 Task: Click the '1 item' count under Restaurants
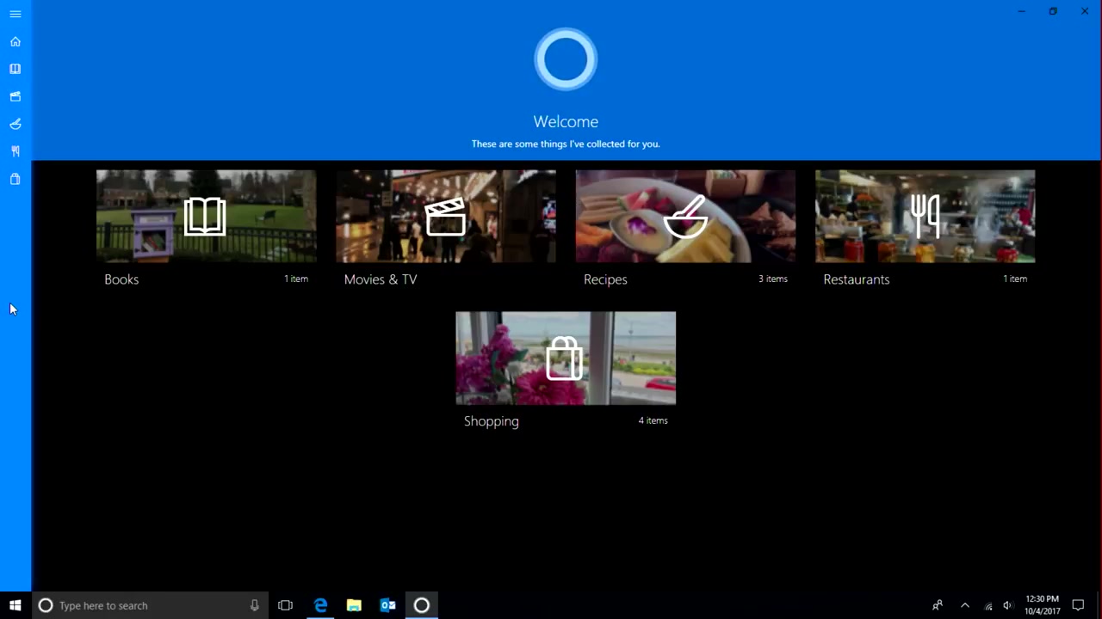point(1015,279)
